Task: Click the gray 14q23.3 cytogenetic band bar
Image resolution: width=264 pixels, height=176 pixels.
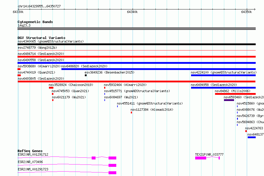Action: (x=136, y=29)
